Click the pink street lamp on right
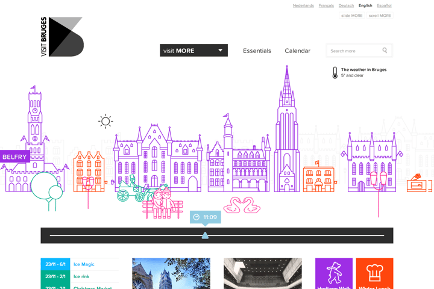Screen dimensions: 434x289 (379, 194)
